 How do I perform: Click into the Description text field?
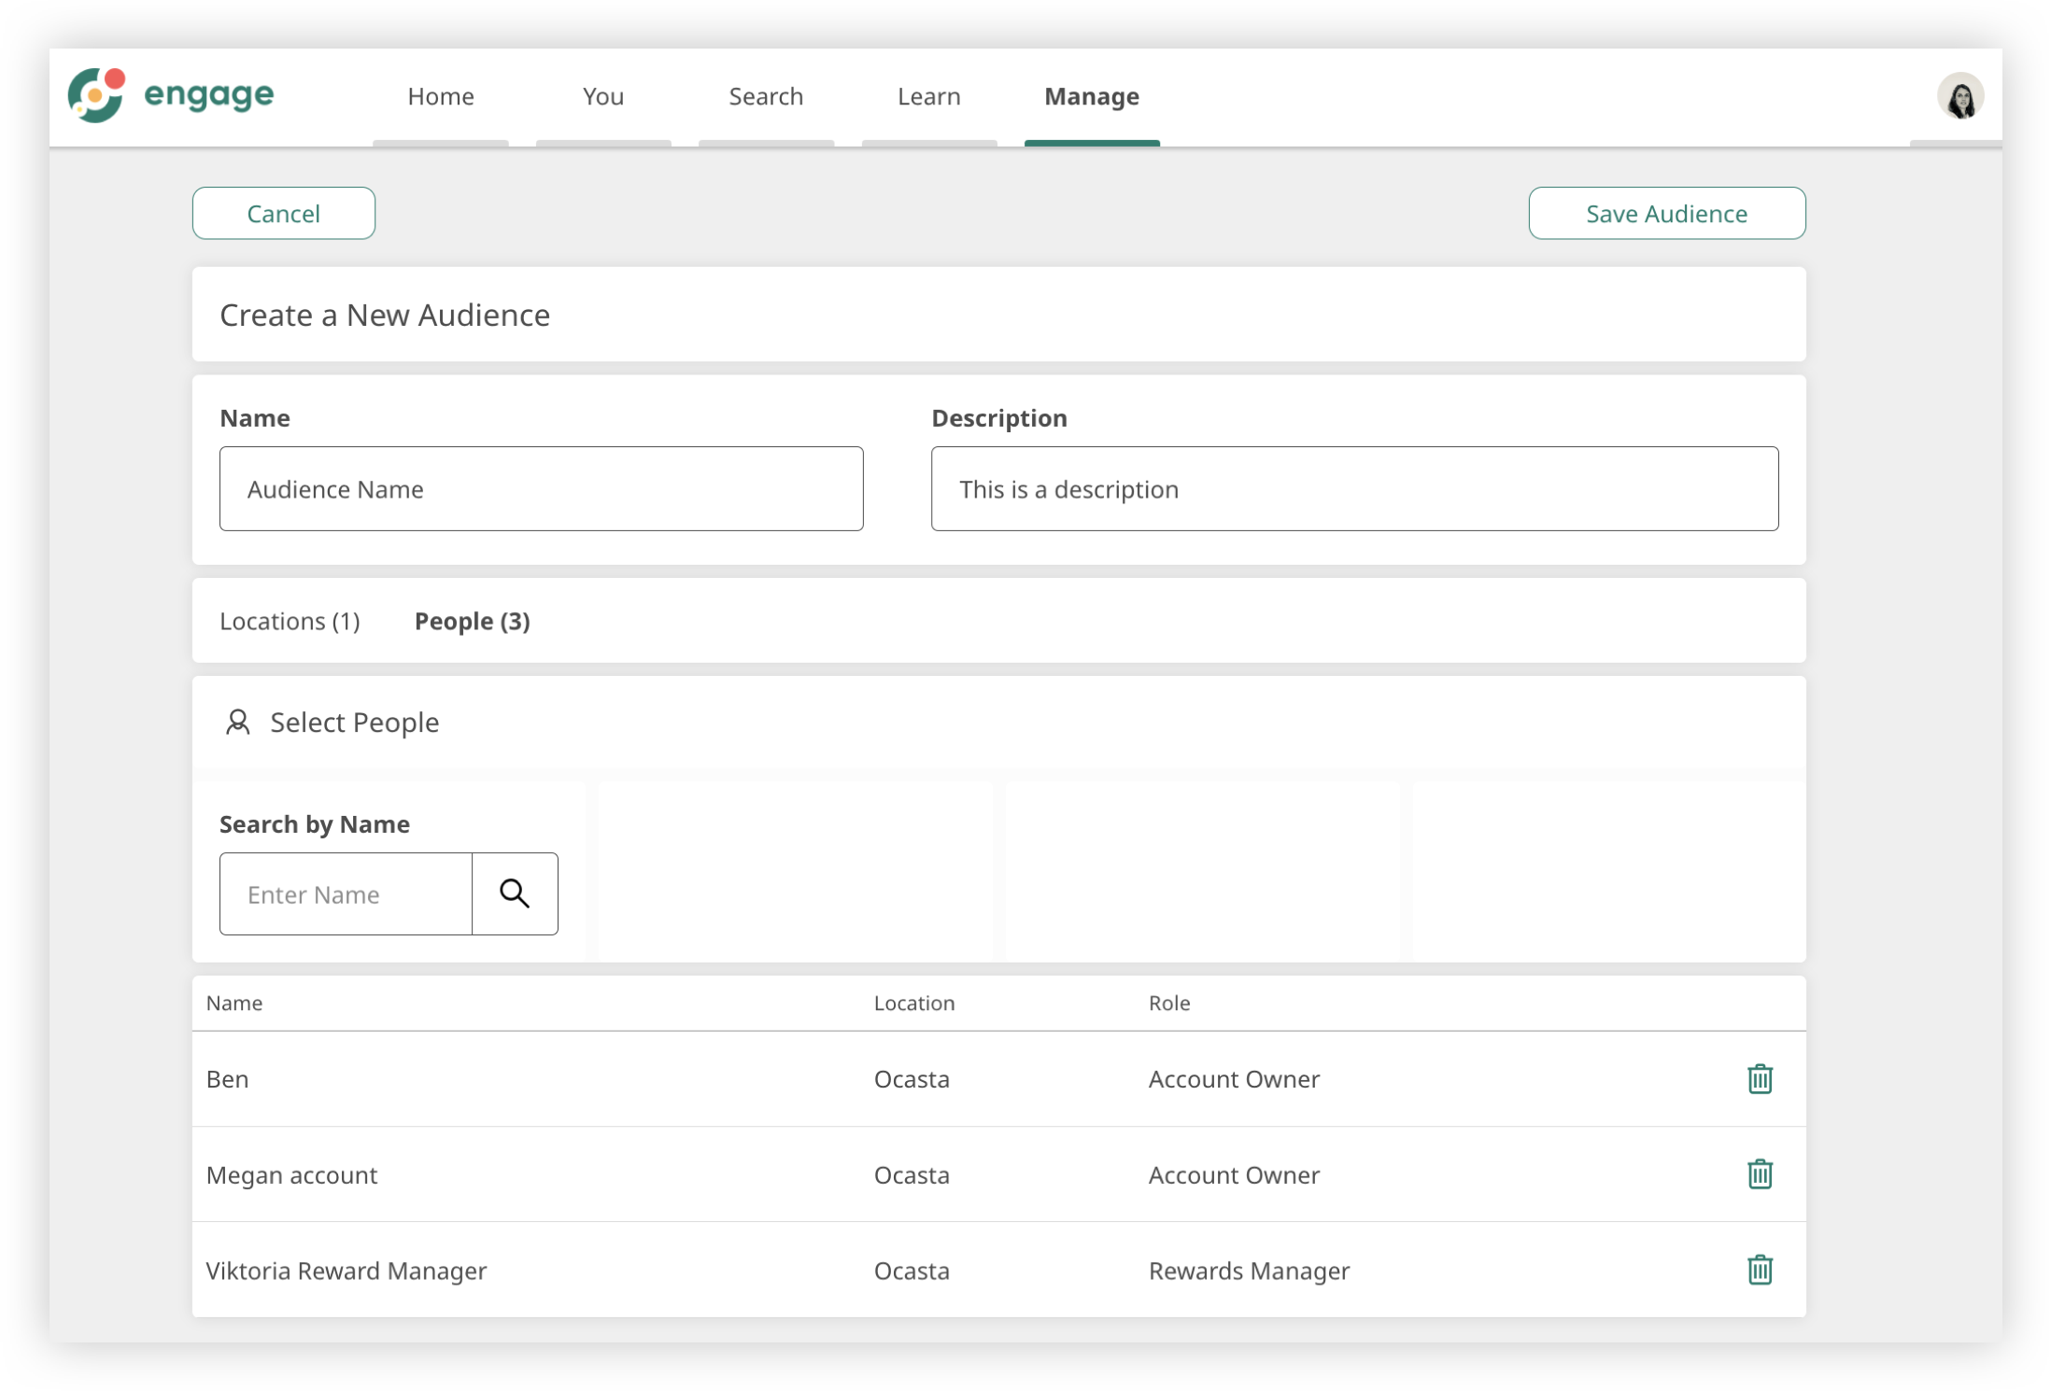pos(1354,489)
